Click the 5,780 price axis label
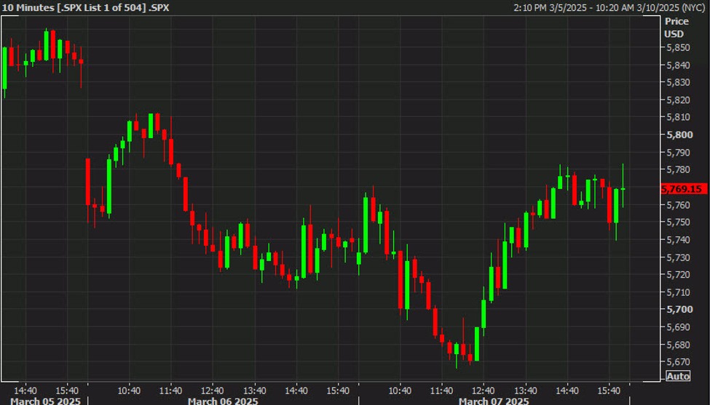The height and width of the screenshot is (405, 710). point(678,170)
